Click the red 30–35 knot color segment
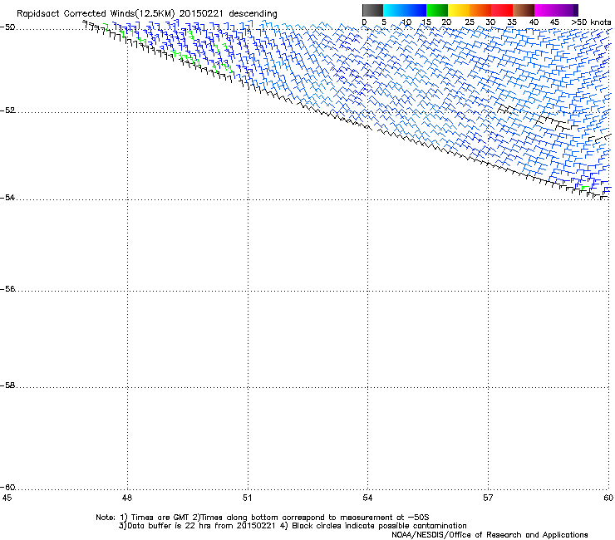 pyautogui.click(x=502, y=11)
